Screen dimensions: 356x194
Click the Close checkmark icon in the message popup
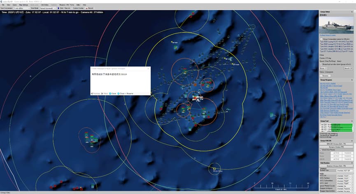point(110,94)
